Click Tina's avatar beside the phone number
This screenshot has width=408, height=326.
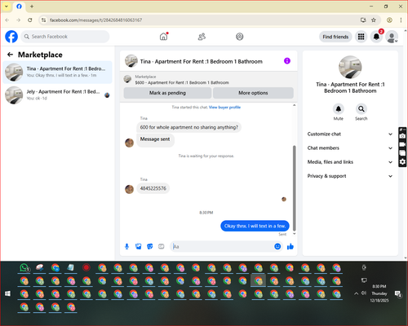point(129,189)
